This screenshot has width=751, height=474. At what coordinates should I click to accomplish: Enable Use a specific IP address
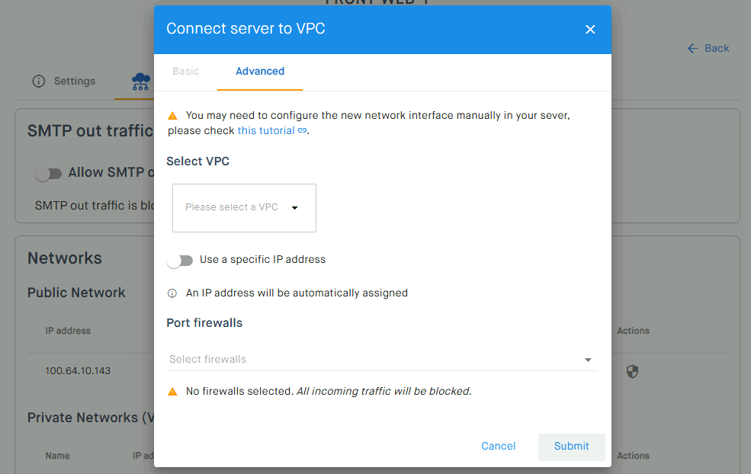pyautogui.click(x=180, y=261)
